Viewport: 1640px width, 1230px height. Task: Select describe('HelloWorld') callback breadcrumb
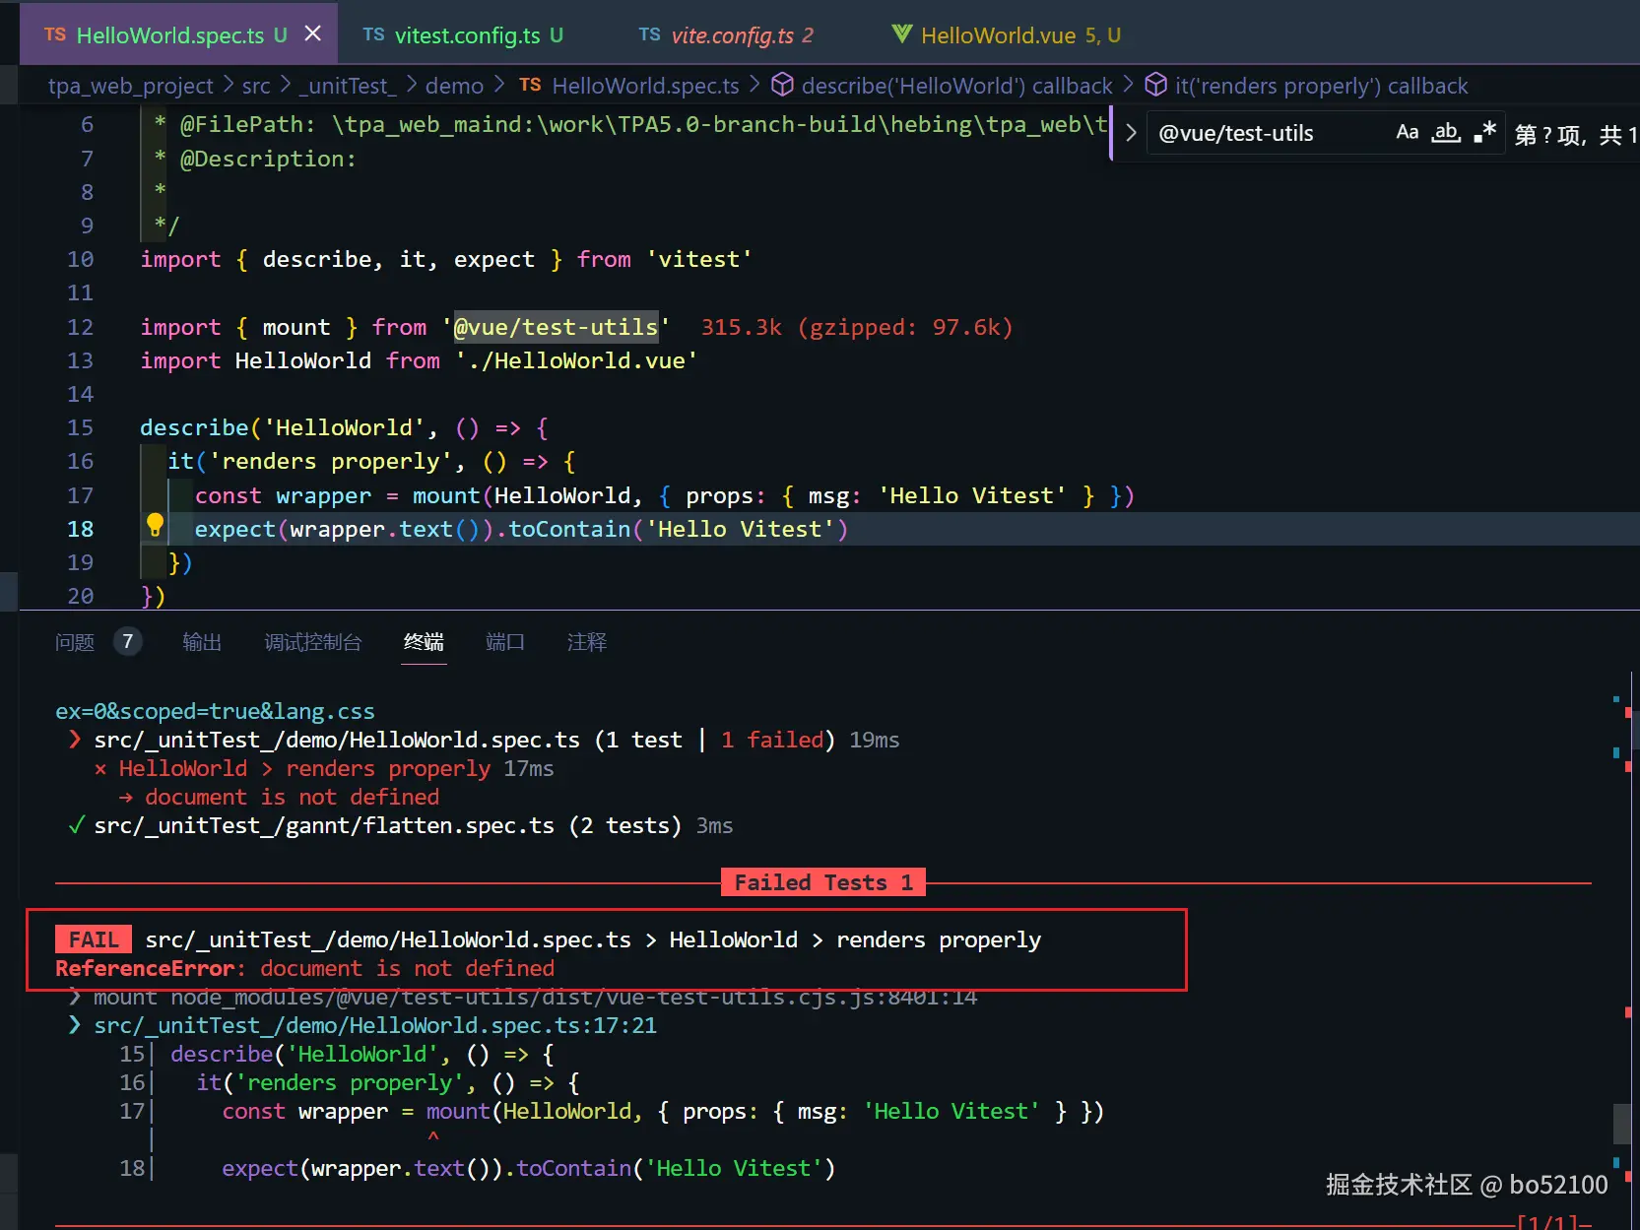(956, 86)
